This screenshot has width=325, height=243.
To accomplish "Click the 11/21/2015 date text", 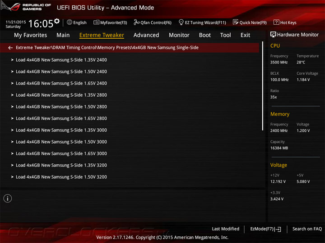I will coord(16,22).
